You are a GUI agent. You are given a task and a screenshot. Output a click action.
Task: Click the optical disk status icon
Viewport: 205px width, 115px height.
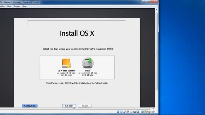[x=121, y=112]
